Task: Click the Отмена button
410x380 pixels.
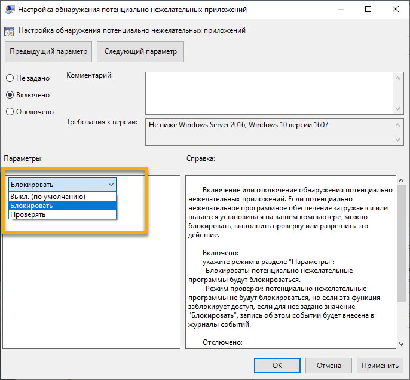Action: (329, 366)
